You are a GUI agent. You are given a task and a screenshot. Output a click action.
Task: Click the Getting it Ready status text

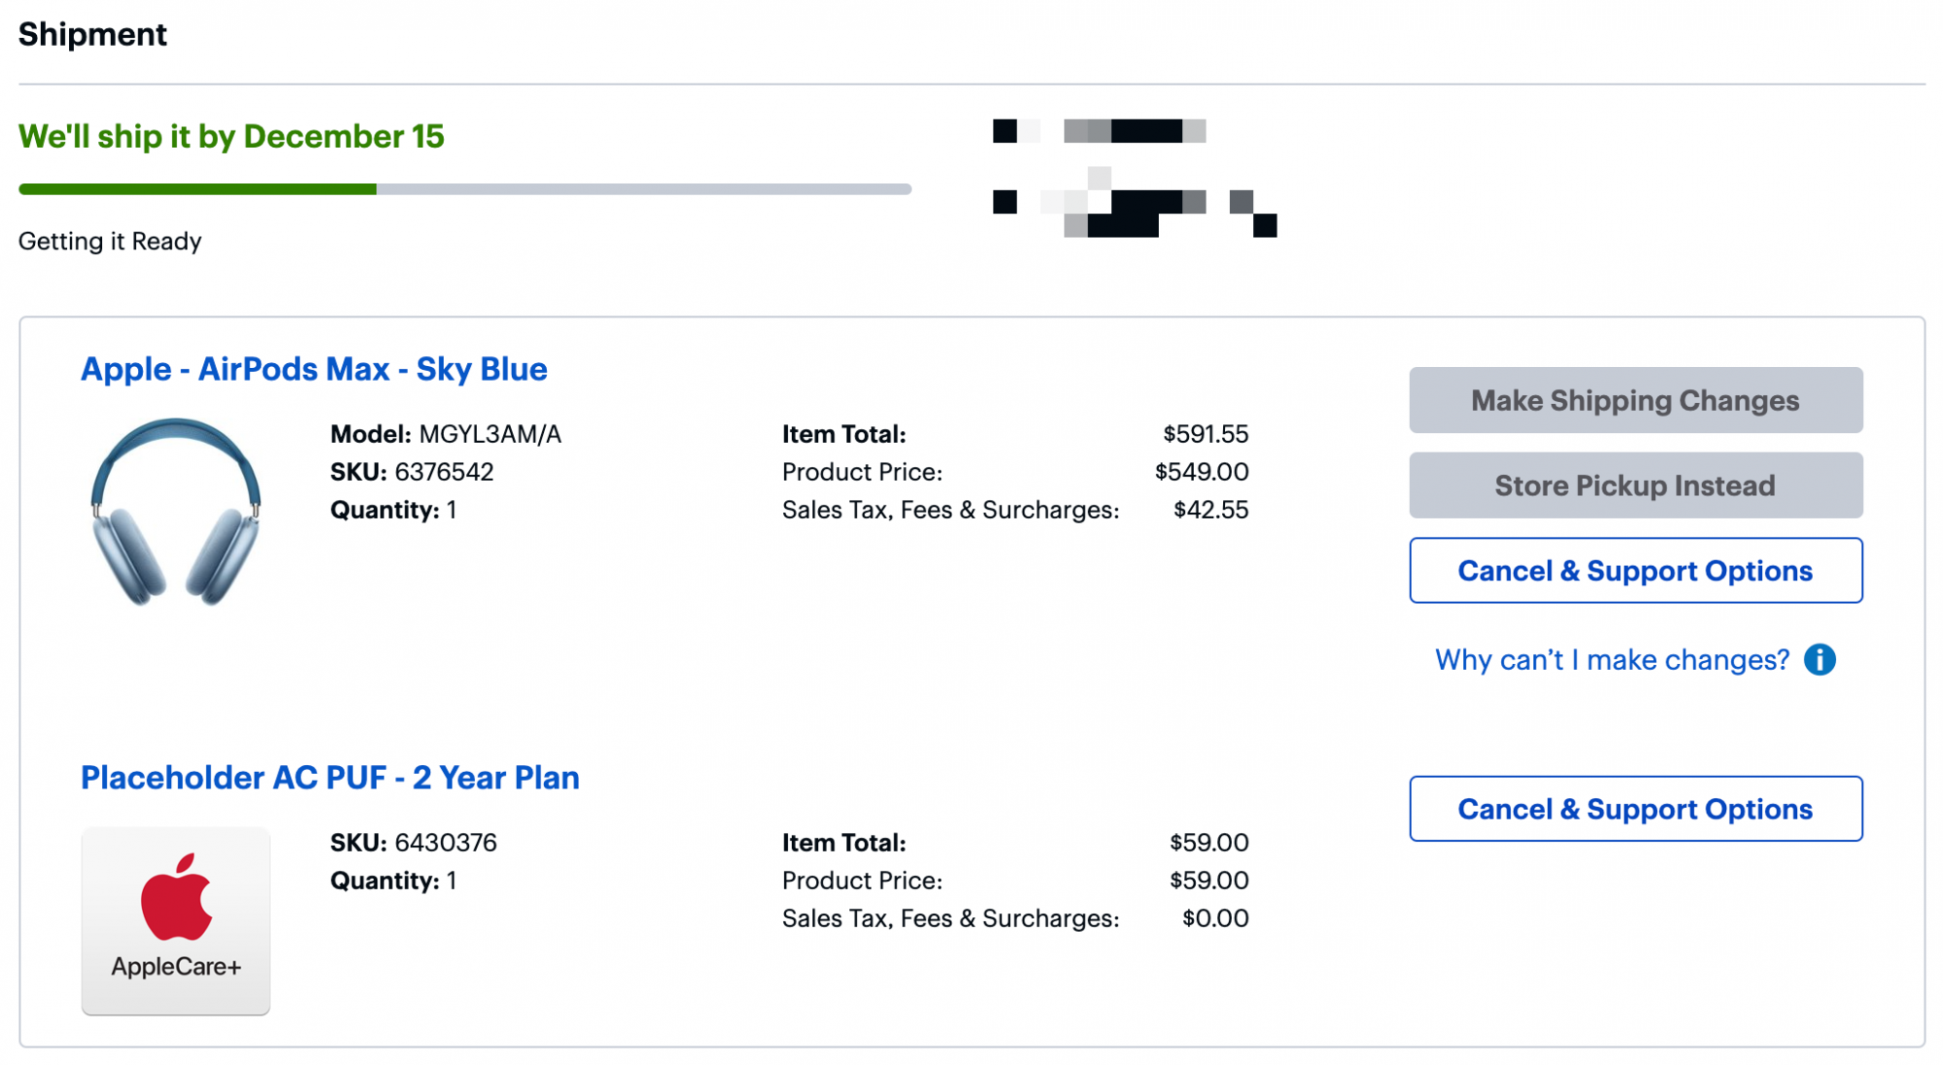110,241
